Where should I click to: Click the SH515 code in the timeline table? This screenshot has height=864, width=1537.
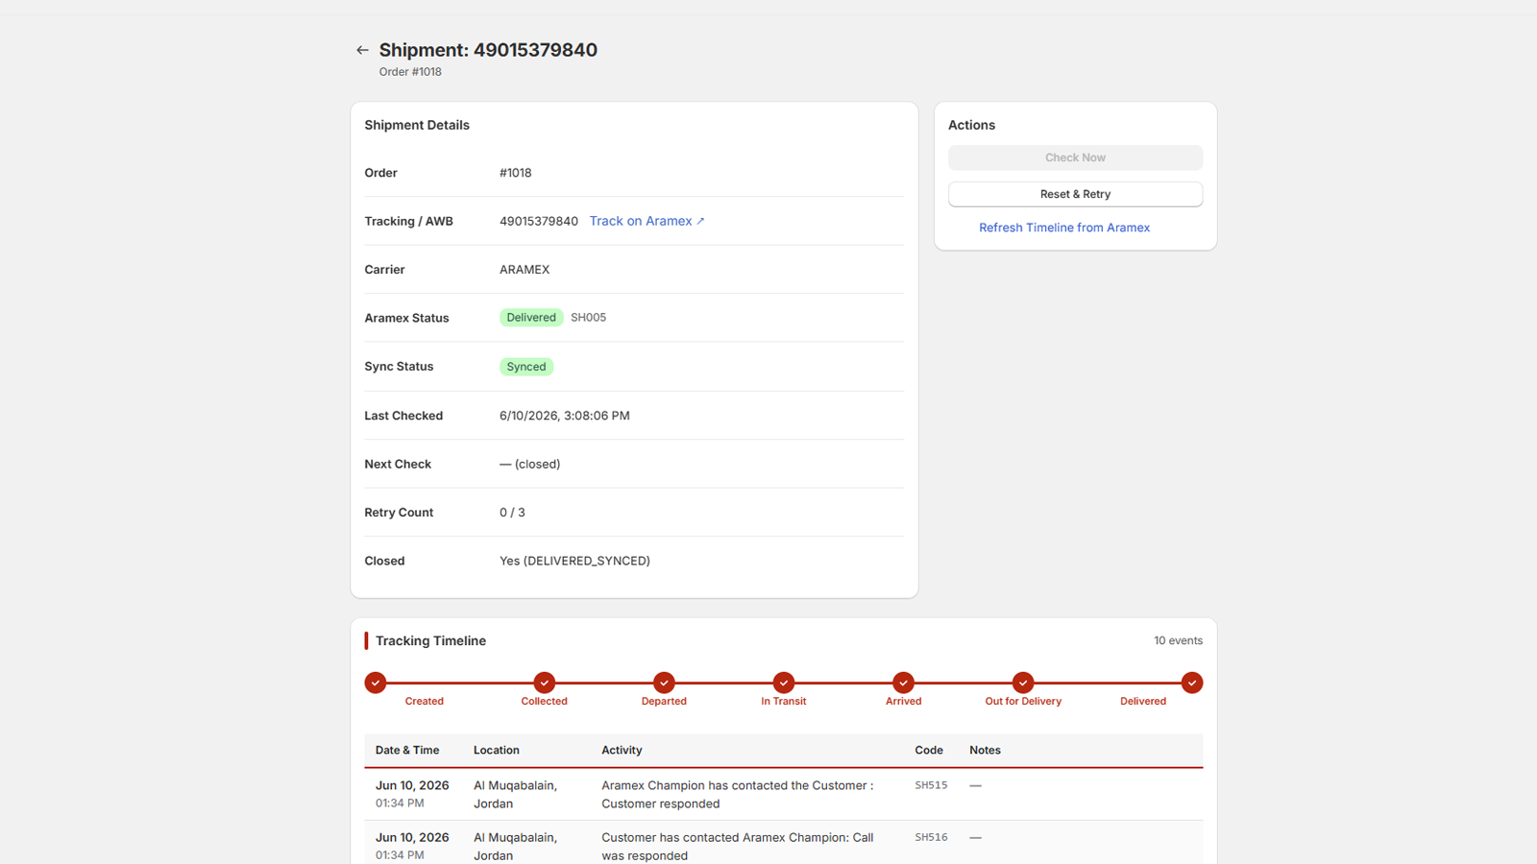pyautogui.click(x=931, y=785)
